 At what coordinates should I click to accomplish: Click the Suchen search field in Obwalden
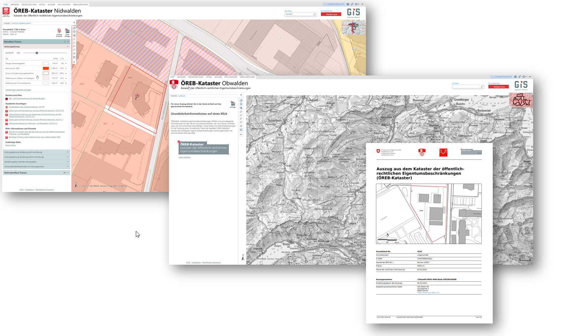coord(466,87)
